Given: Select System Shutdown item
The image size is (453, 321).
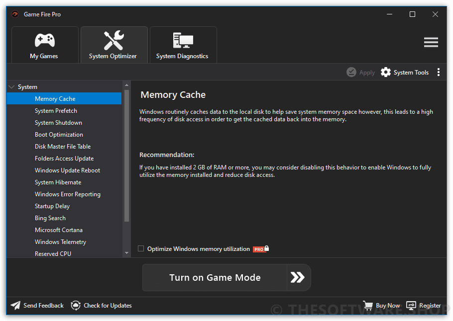Looking at the screenshot, I should pos(64,123).
